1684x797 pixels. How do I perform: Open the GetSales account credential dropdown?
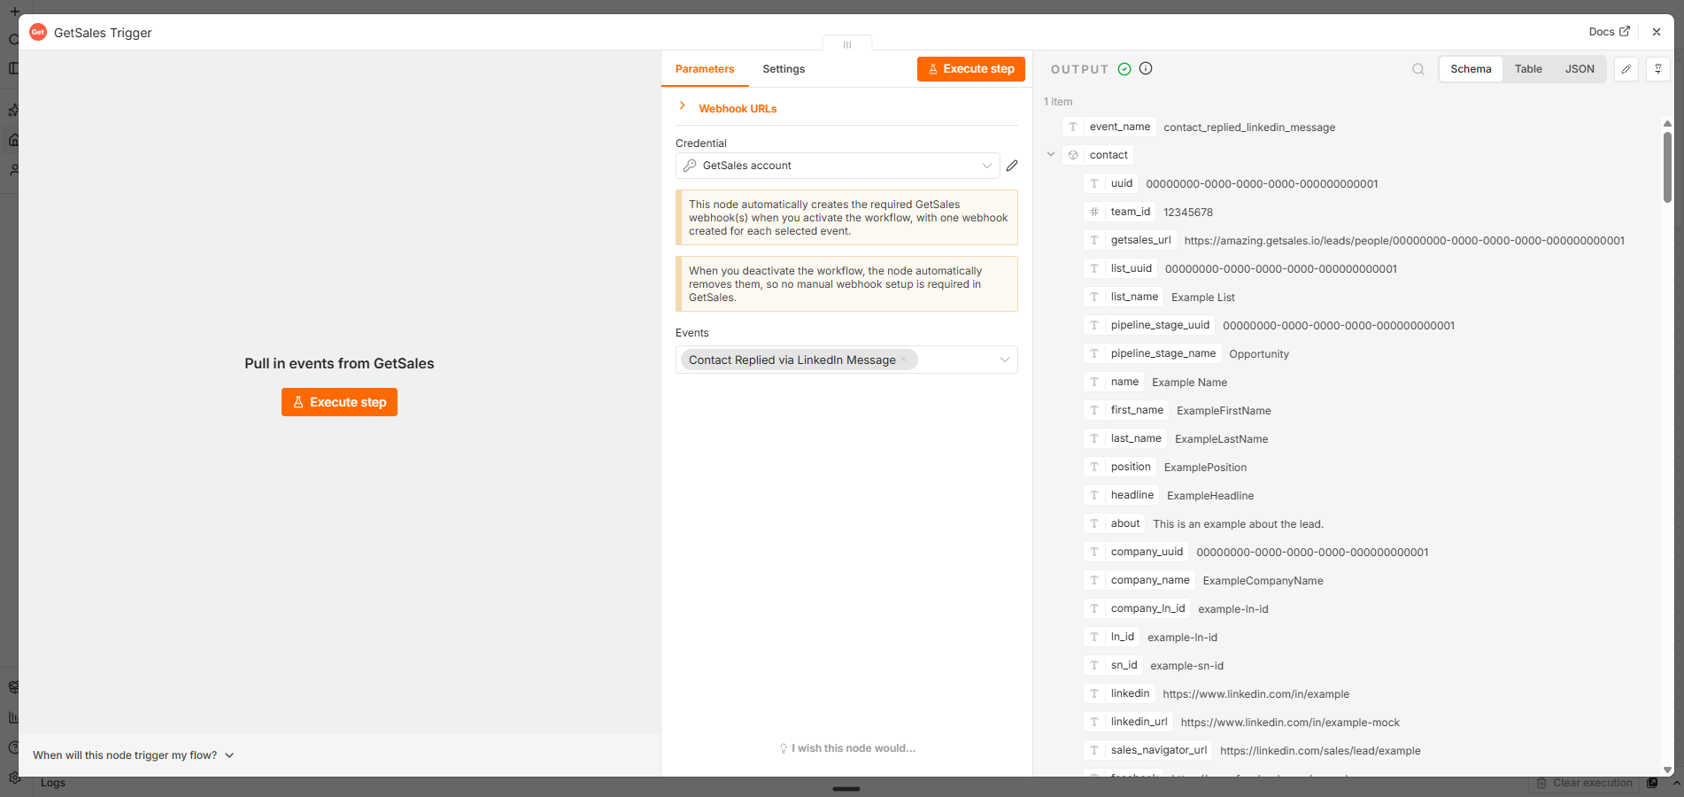[x=838, y=166]
